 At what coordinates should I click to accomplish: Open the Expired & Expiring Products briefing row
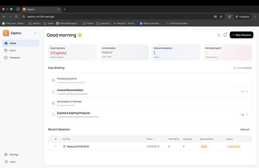tap(150, 115)
